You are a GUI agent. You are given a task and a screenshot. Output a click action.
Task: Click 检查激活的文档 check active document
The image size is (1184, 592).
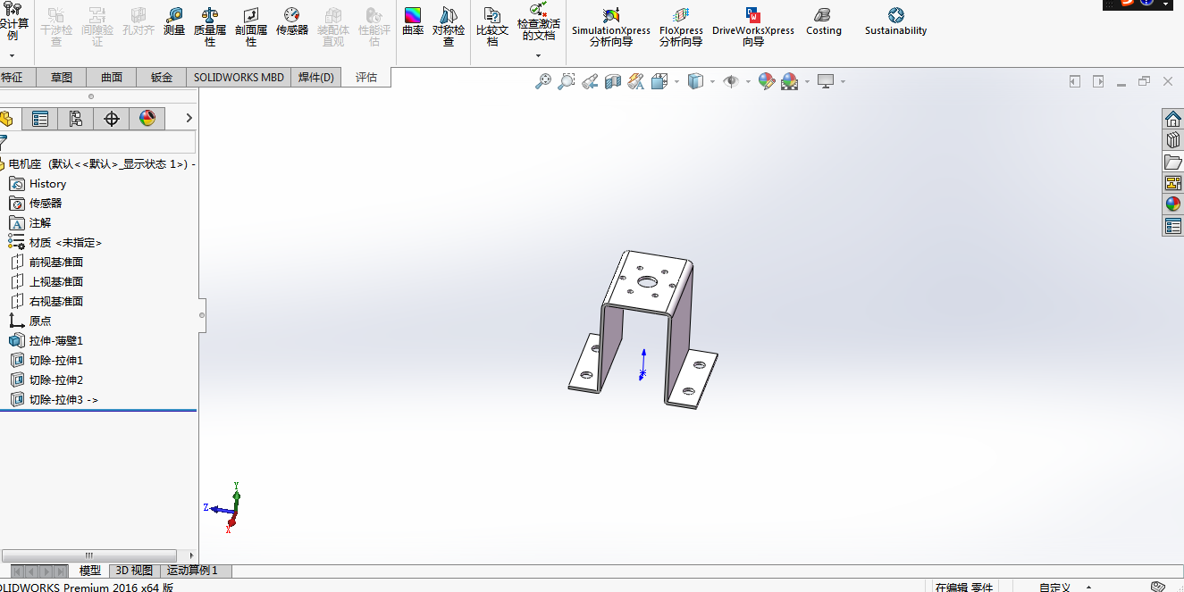point(539,21)
